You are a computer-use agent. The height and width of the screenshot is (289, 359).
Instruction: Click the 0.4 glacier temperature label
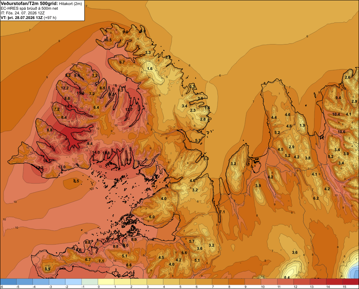286,278
